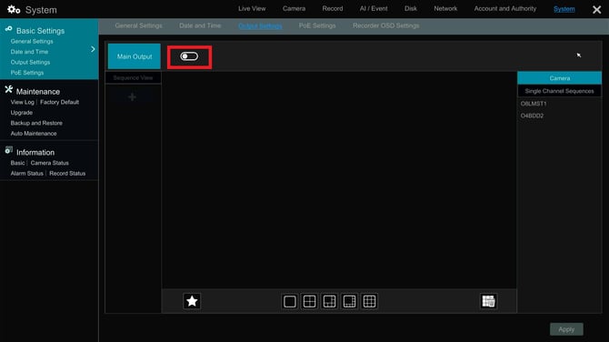Select camera O4BDD2 in the list

(x=532, y=116)
